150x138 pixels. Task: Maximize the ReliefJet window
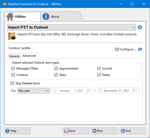[132, 4]
